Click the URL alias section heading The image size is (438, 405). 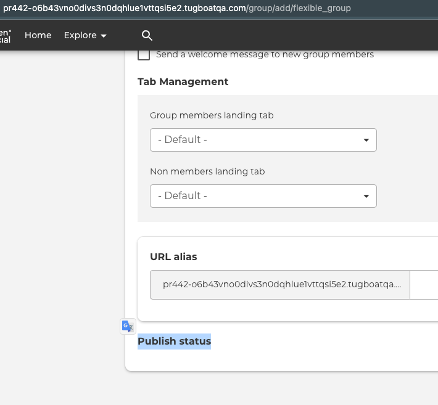pyautogui.click(x=173, y=256)
